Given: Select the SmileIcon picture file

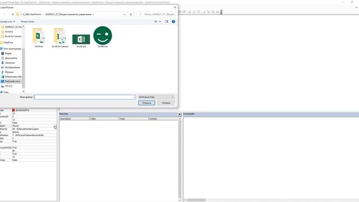Looking at the screenshot, I should click(103, 37).
